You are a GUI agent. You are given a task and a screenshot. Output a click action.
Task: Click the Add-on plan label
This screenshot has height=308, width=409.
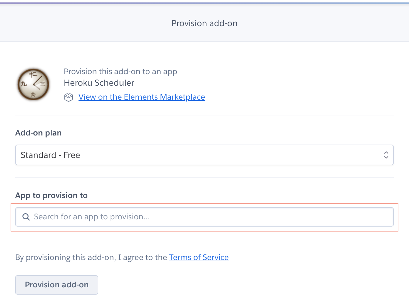[x=39, y=133]
